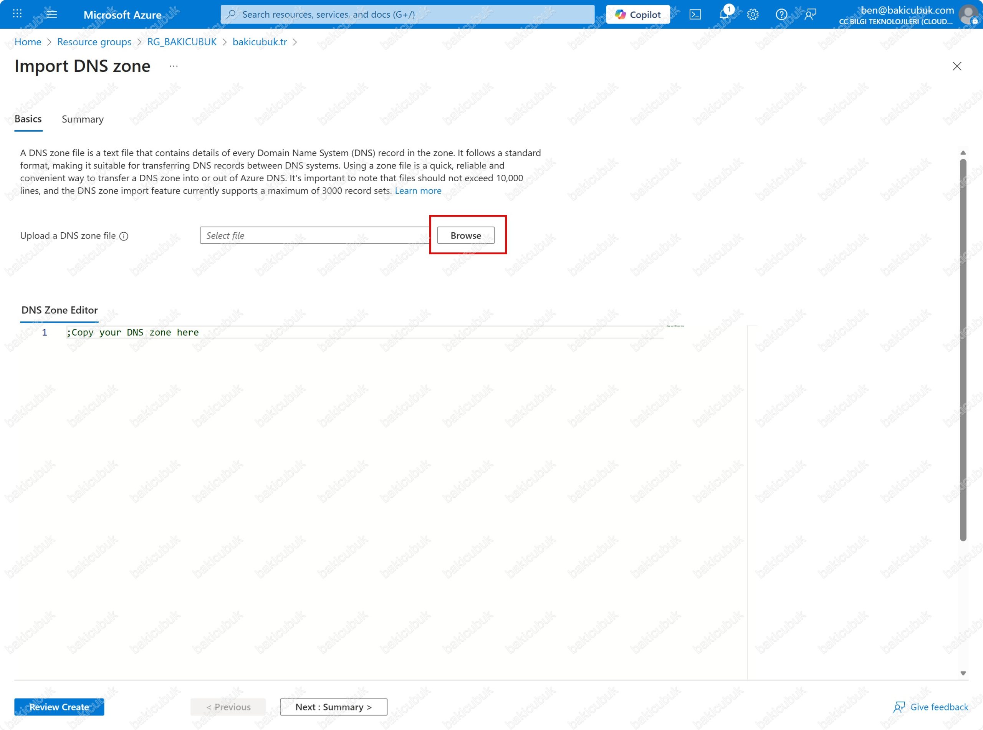Open the Azure portal hamburger menu

coord(51,14)
